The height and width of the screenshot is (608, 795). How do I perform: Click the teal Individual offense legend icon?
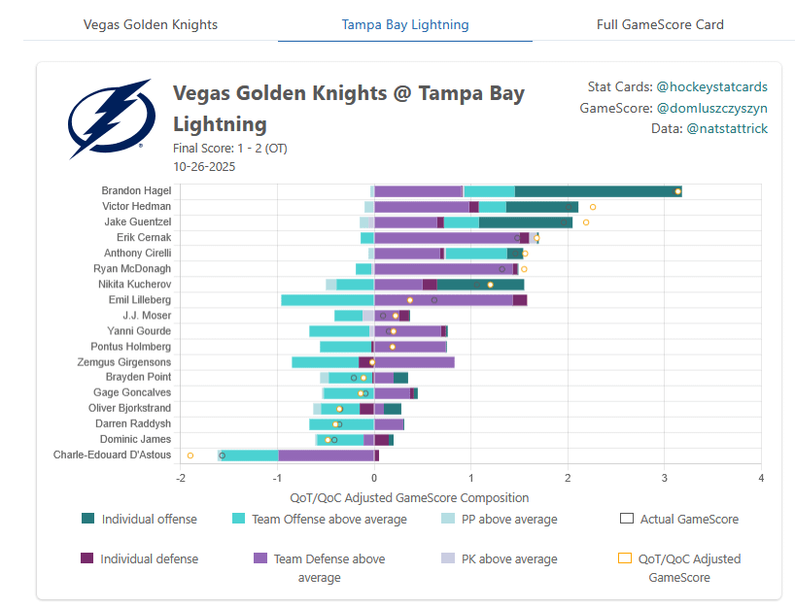(88, 519)
